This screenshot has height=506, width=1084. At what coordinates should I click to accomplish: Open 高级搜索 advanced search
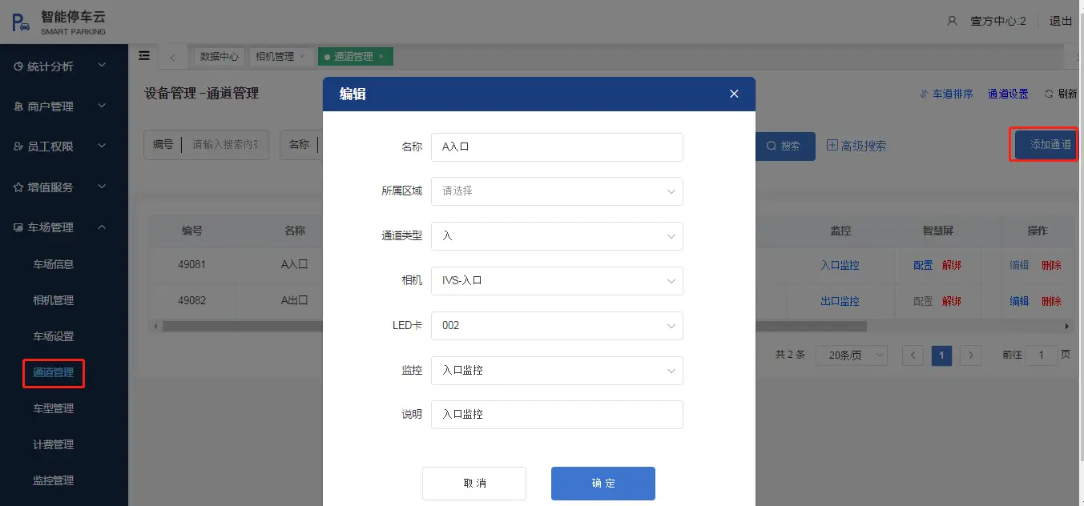click(856, 146)
